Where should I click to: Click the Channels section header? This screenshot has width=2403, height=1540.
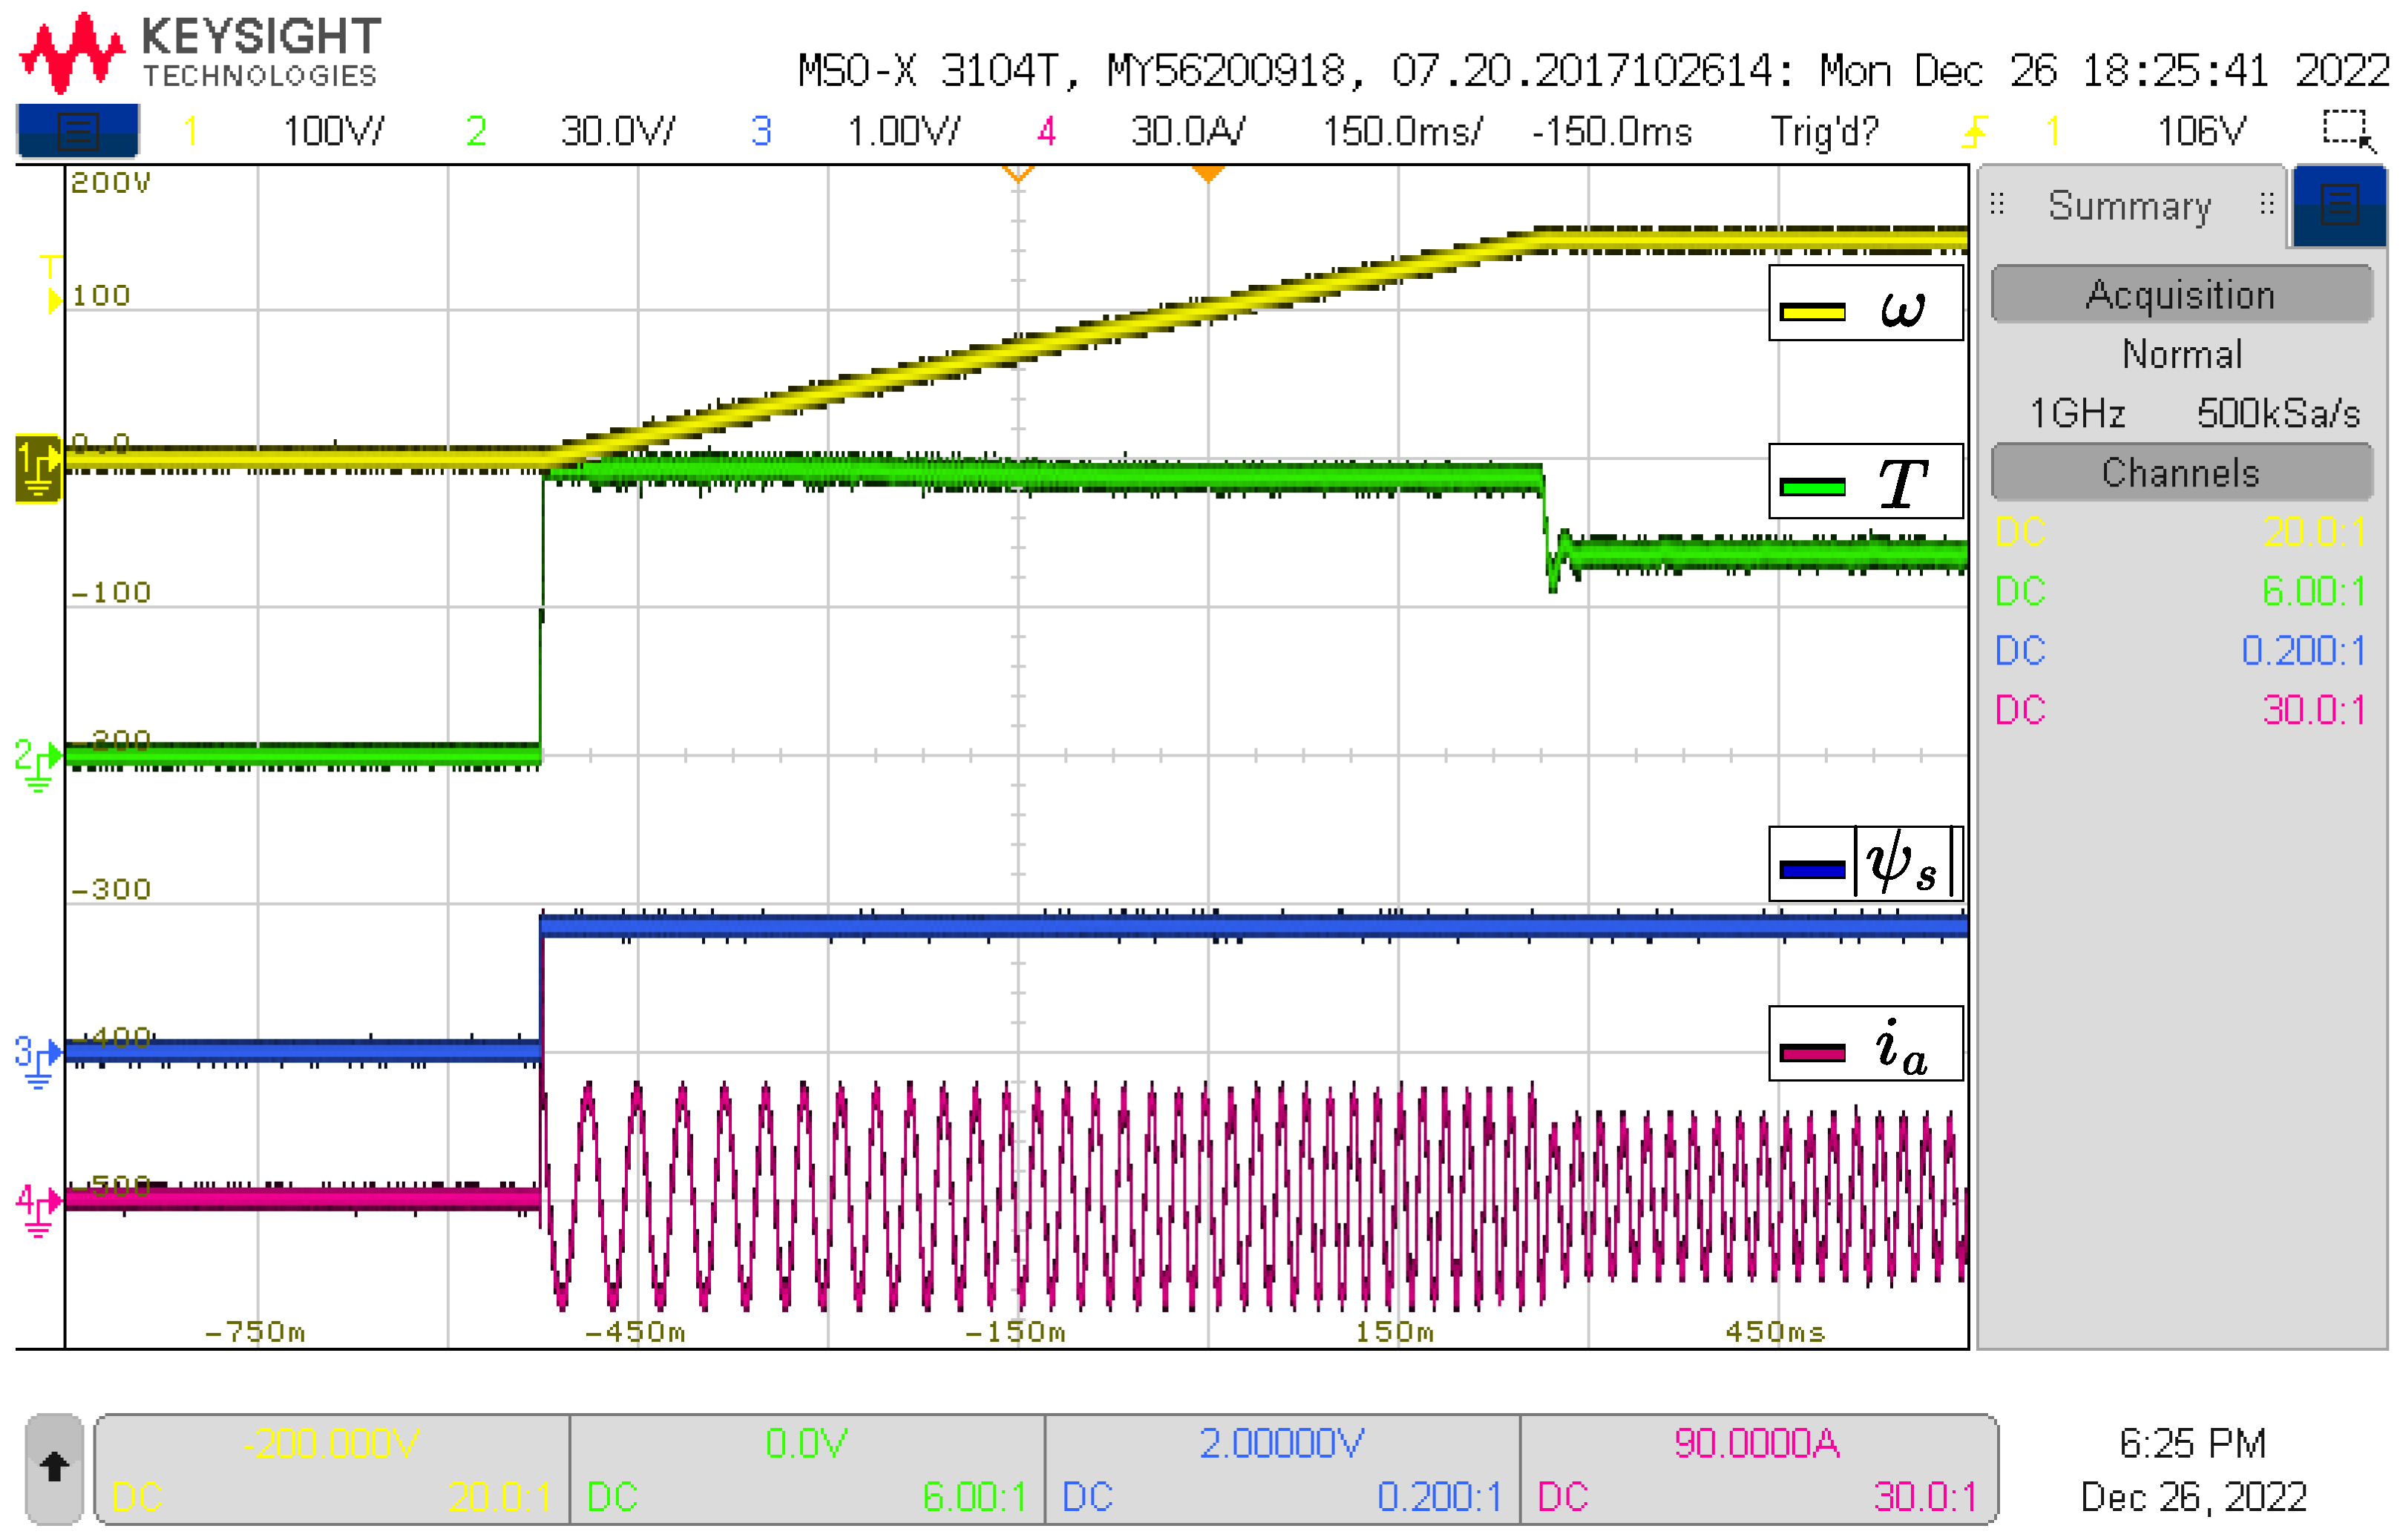(2182, 472)
